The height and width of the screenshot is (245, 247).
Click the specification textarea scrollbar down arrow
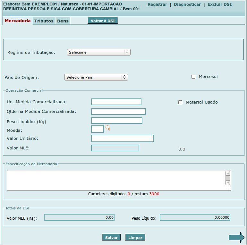(228, 182)
